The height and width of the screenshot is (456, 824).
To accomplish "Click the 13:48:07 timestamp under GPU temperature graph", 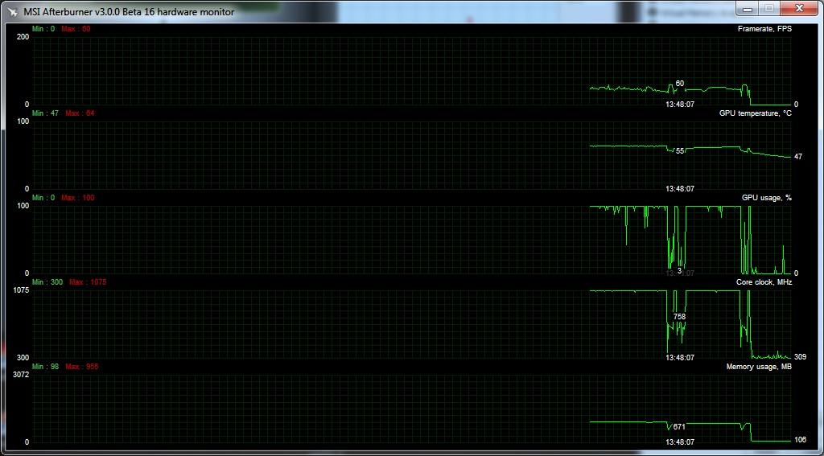I will pyautogui.click(x=680, y=189).
